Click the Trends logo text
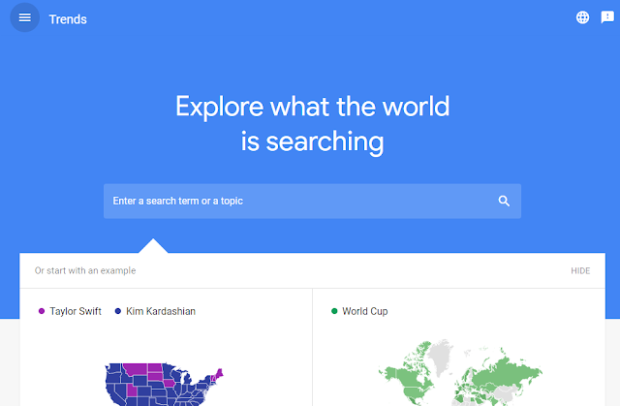This screenshot has width=620, height=406. [68, 18]
